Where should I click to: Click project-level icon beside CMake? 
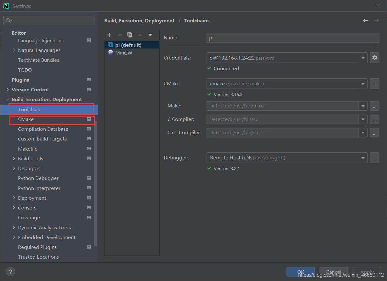pos(89,119)
